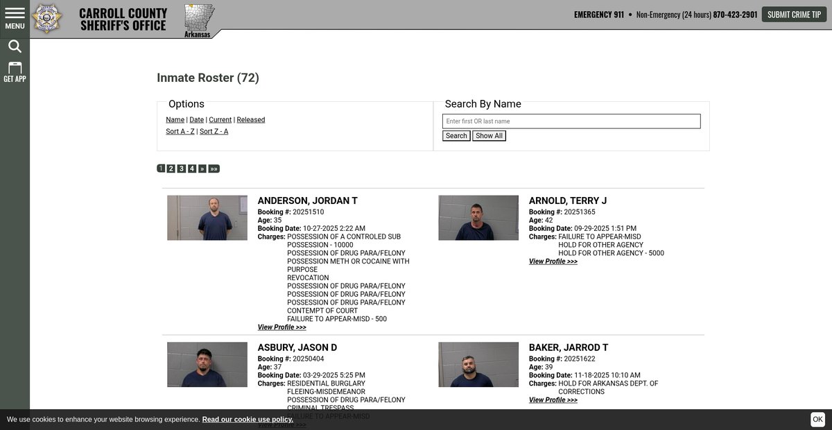Click the EMERGENCY 911 text
Screen dimensions: 832x430
pos(599,15)
